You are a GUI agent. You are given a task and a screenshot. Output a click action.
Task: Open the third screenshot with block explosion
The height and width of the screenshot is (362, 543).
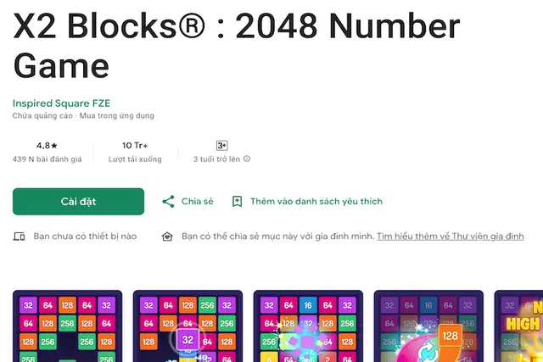tap(308, 326)
